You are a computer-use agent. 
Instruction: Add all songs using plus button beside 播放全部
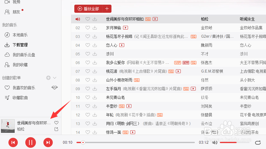[x=107, y=9]
